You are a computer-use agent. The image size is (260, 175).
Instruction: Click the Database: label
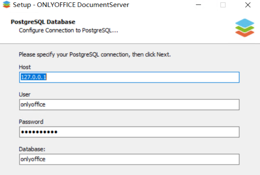coord(32,149)
